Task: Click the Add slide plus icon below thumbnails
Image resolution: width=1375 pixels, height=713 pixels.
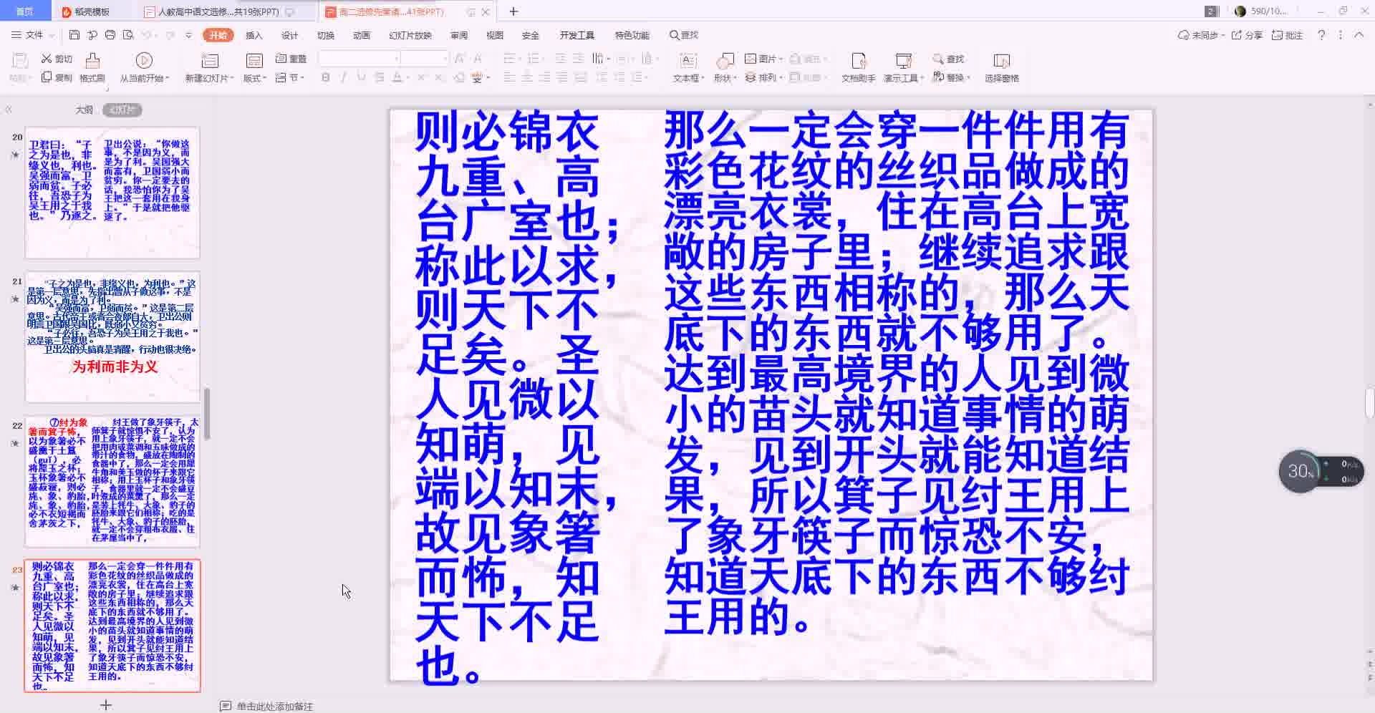Action: (106, 705)
